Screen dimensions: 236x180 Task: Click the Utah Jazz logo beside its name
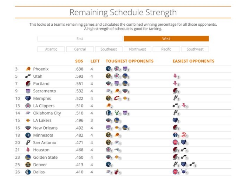click(x=28, y=76)
